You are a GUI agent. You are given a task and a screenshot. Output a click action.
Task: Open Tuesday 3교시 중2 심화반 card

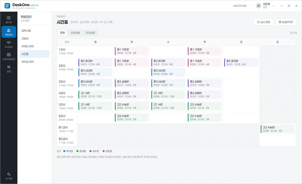132,83
